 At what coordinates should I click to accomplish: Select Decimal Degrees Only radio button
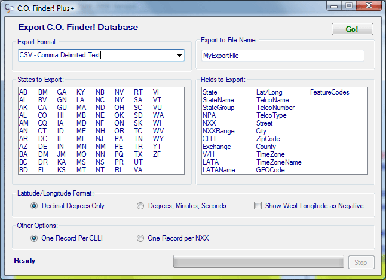[x=34, y=206]
